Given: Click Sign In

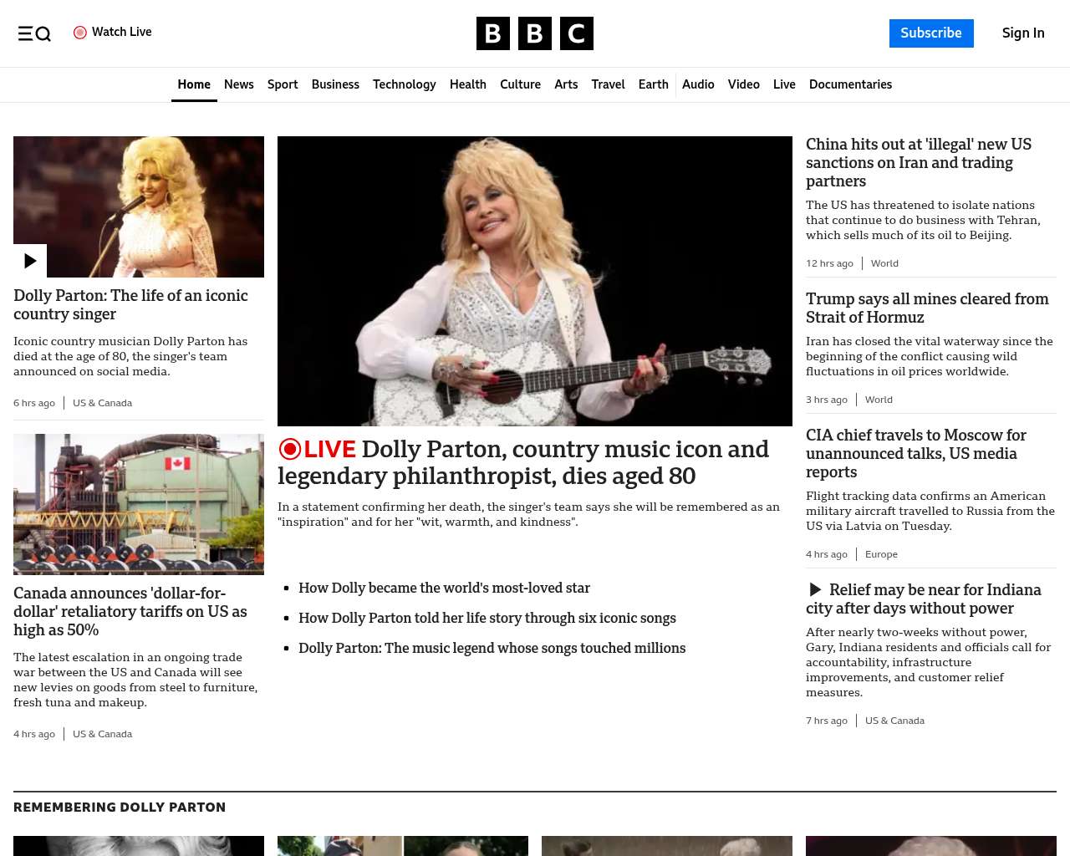Looking at the screenshot, I should (1023, 33).
